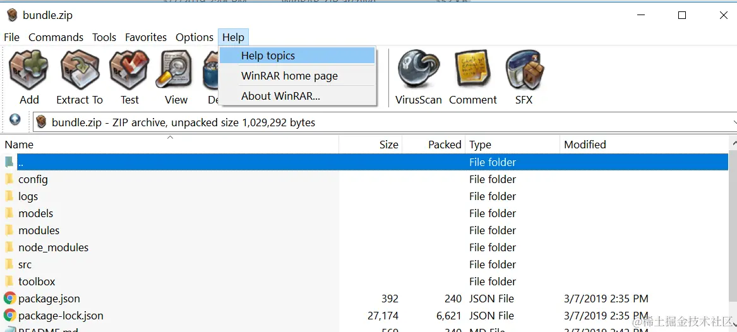Expand the archive path dropdown
This screenshot has width=737, height=332.
click(x=734, y=122)
